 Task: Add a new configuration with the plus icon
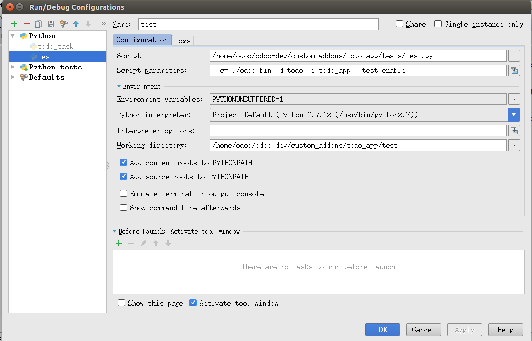click(x=14, y=24)
